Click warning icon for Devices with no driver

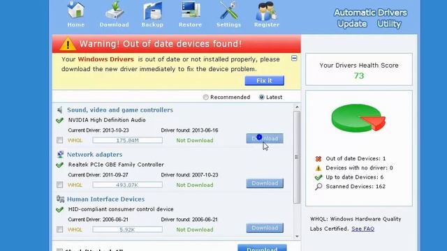click(x=318, y=168)
